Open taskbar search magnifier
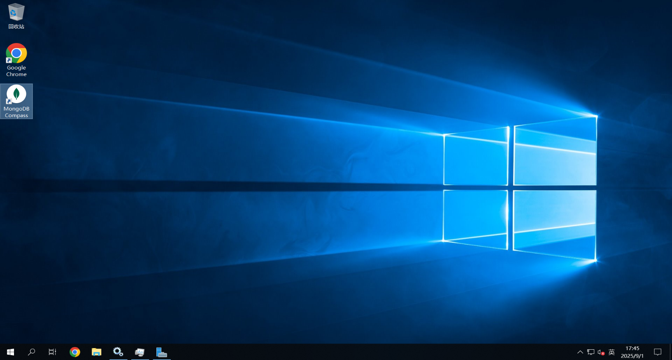Image resolution: width=672 pixels, height=360 pixels. point(31,352)
